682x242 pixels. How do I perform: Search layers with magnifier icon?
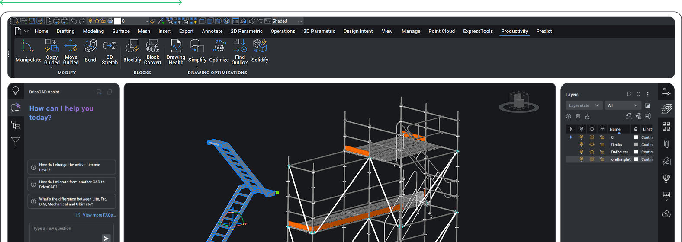click(629, 94)
